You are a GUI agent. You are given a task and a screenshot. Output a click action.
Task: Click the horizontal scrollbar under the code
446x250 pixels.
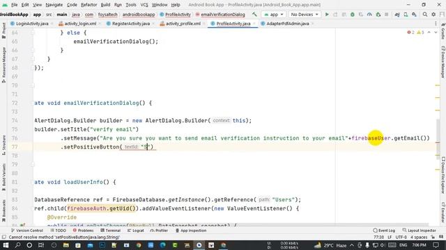point(231,225)
